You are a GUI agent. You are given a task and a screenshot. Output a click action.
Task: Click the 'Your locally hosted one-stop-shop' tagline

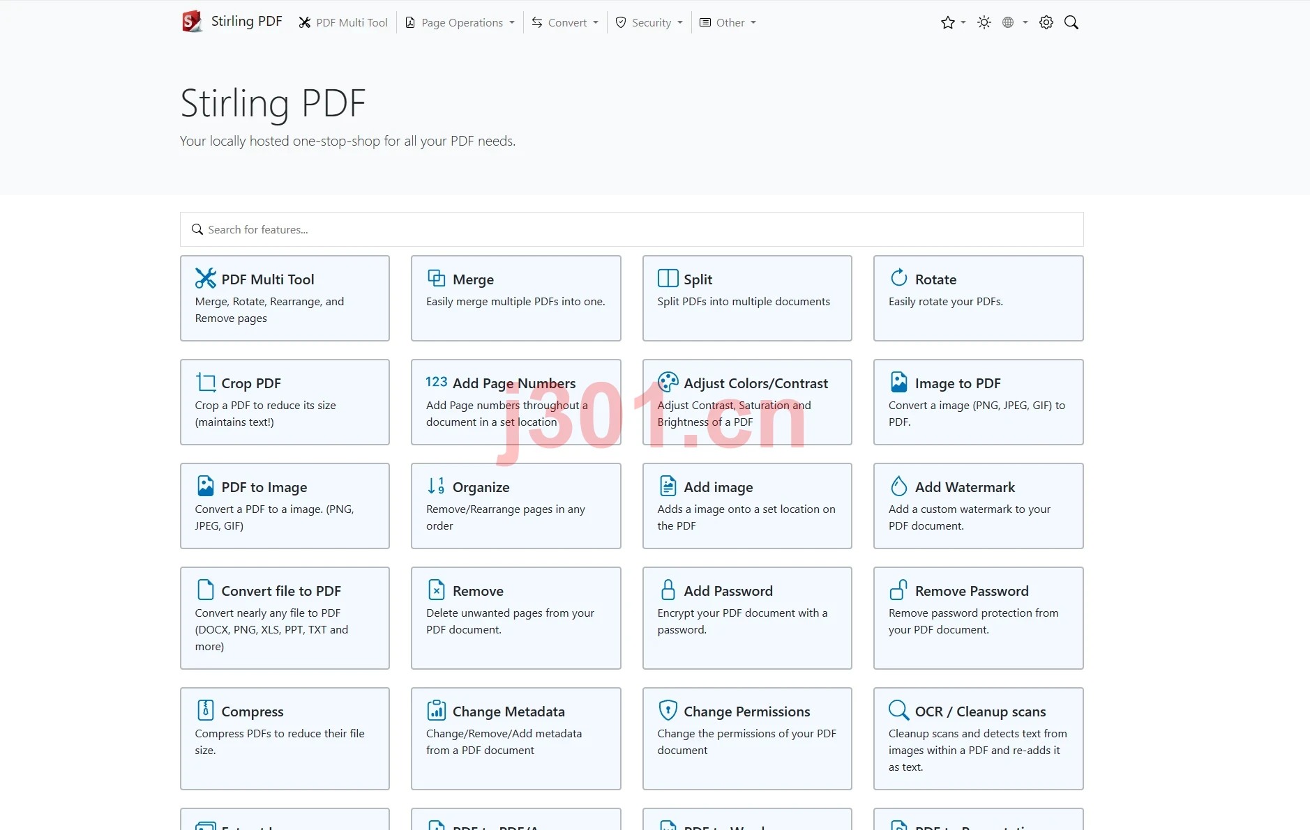tap(347, 141)
